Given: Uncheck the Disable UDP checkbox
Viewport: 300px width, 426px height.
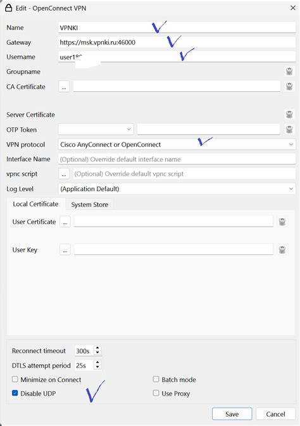Looking at the screenshot, I should pyautogui.click(x=15, y=393).
